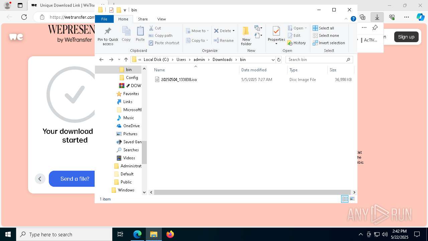Select Videos in navigation pane

[x=126, y=158]
